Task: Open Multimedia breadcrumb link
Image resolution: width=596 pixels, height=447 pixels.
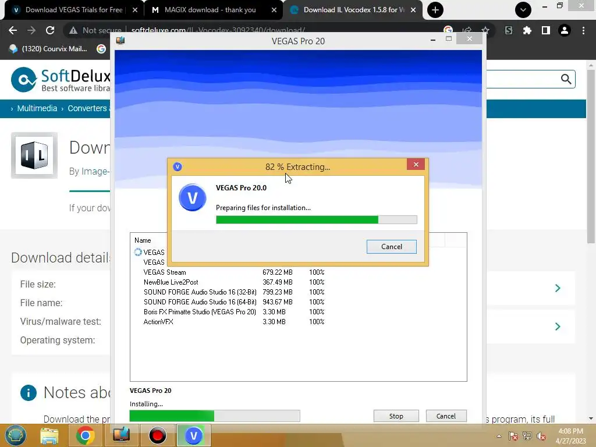Action: tap(37, 108)
